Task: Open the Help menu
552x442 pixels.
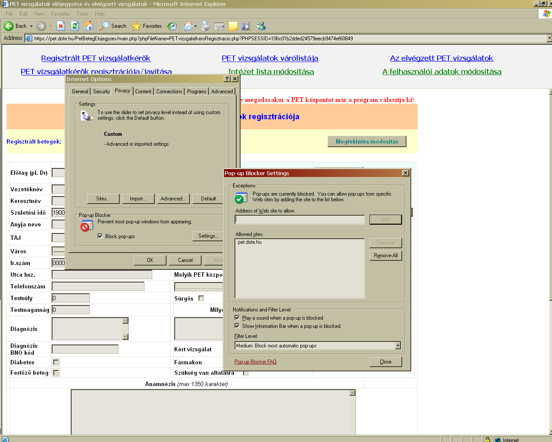Action: (x=100, y=14)
